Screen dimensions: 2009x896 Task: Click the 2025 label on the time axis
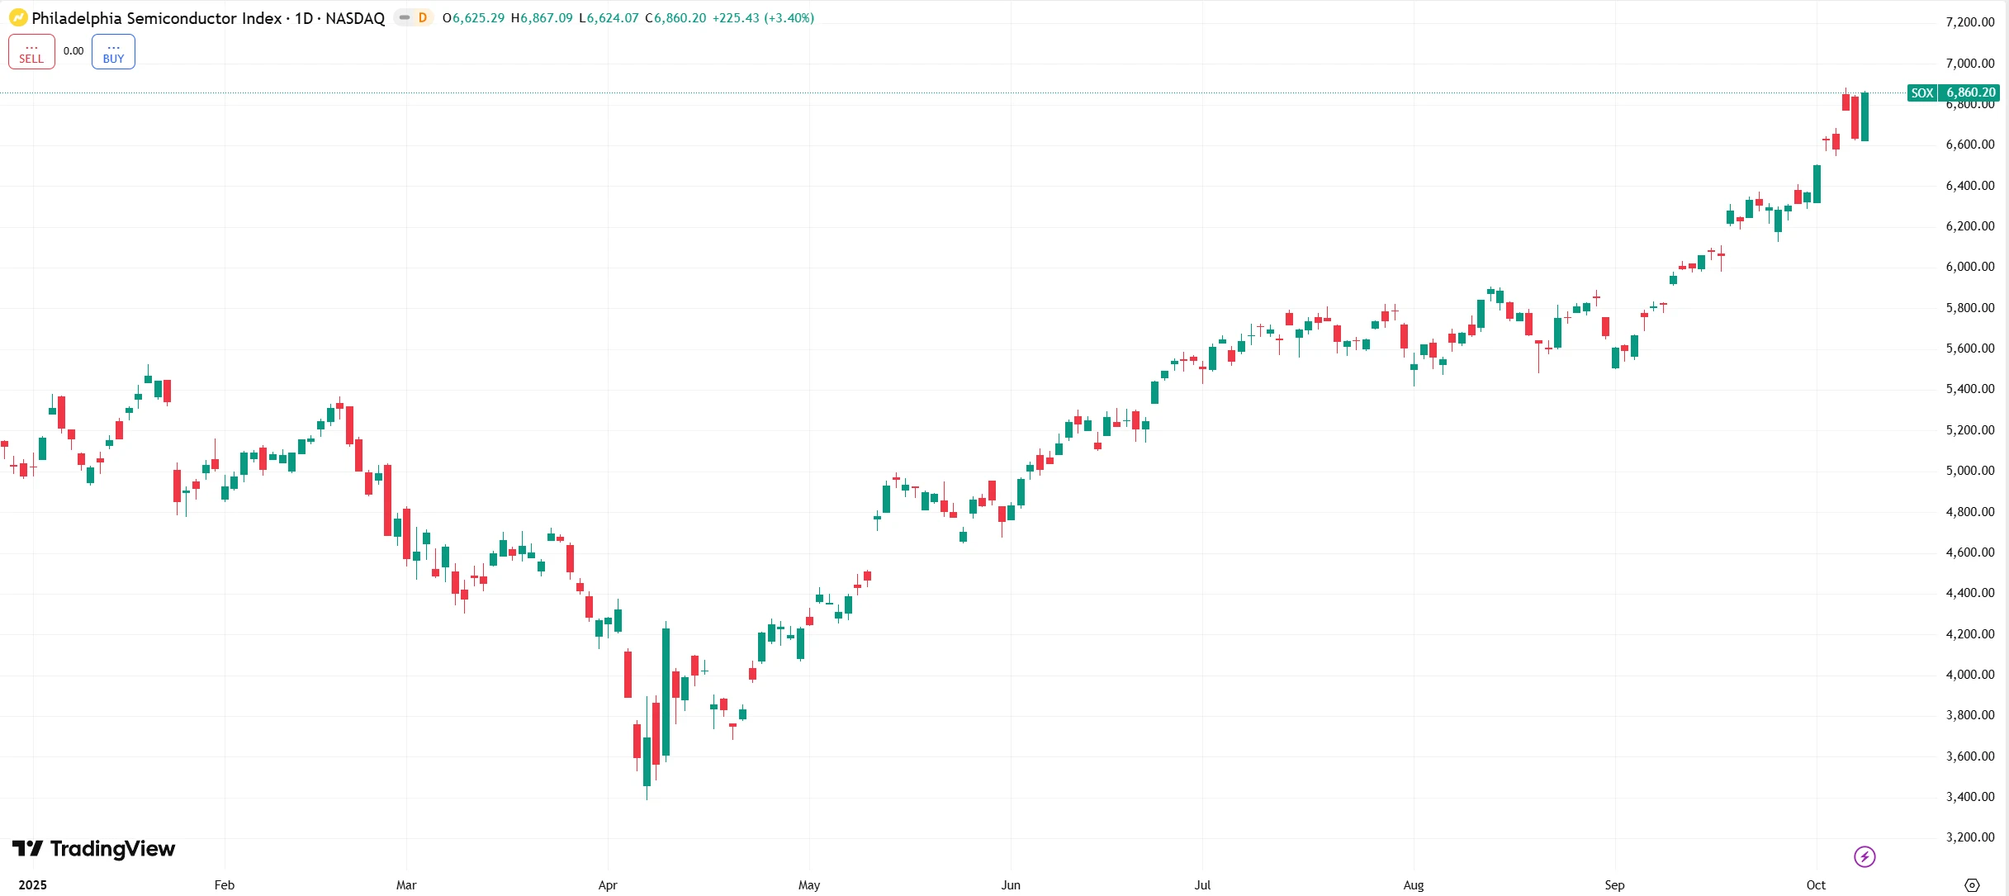(x=33, y=885)
